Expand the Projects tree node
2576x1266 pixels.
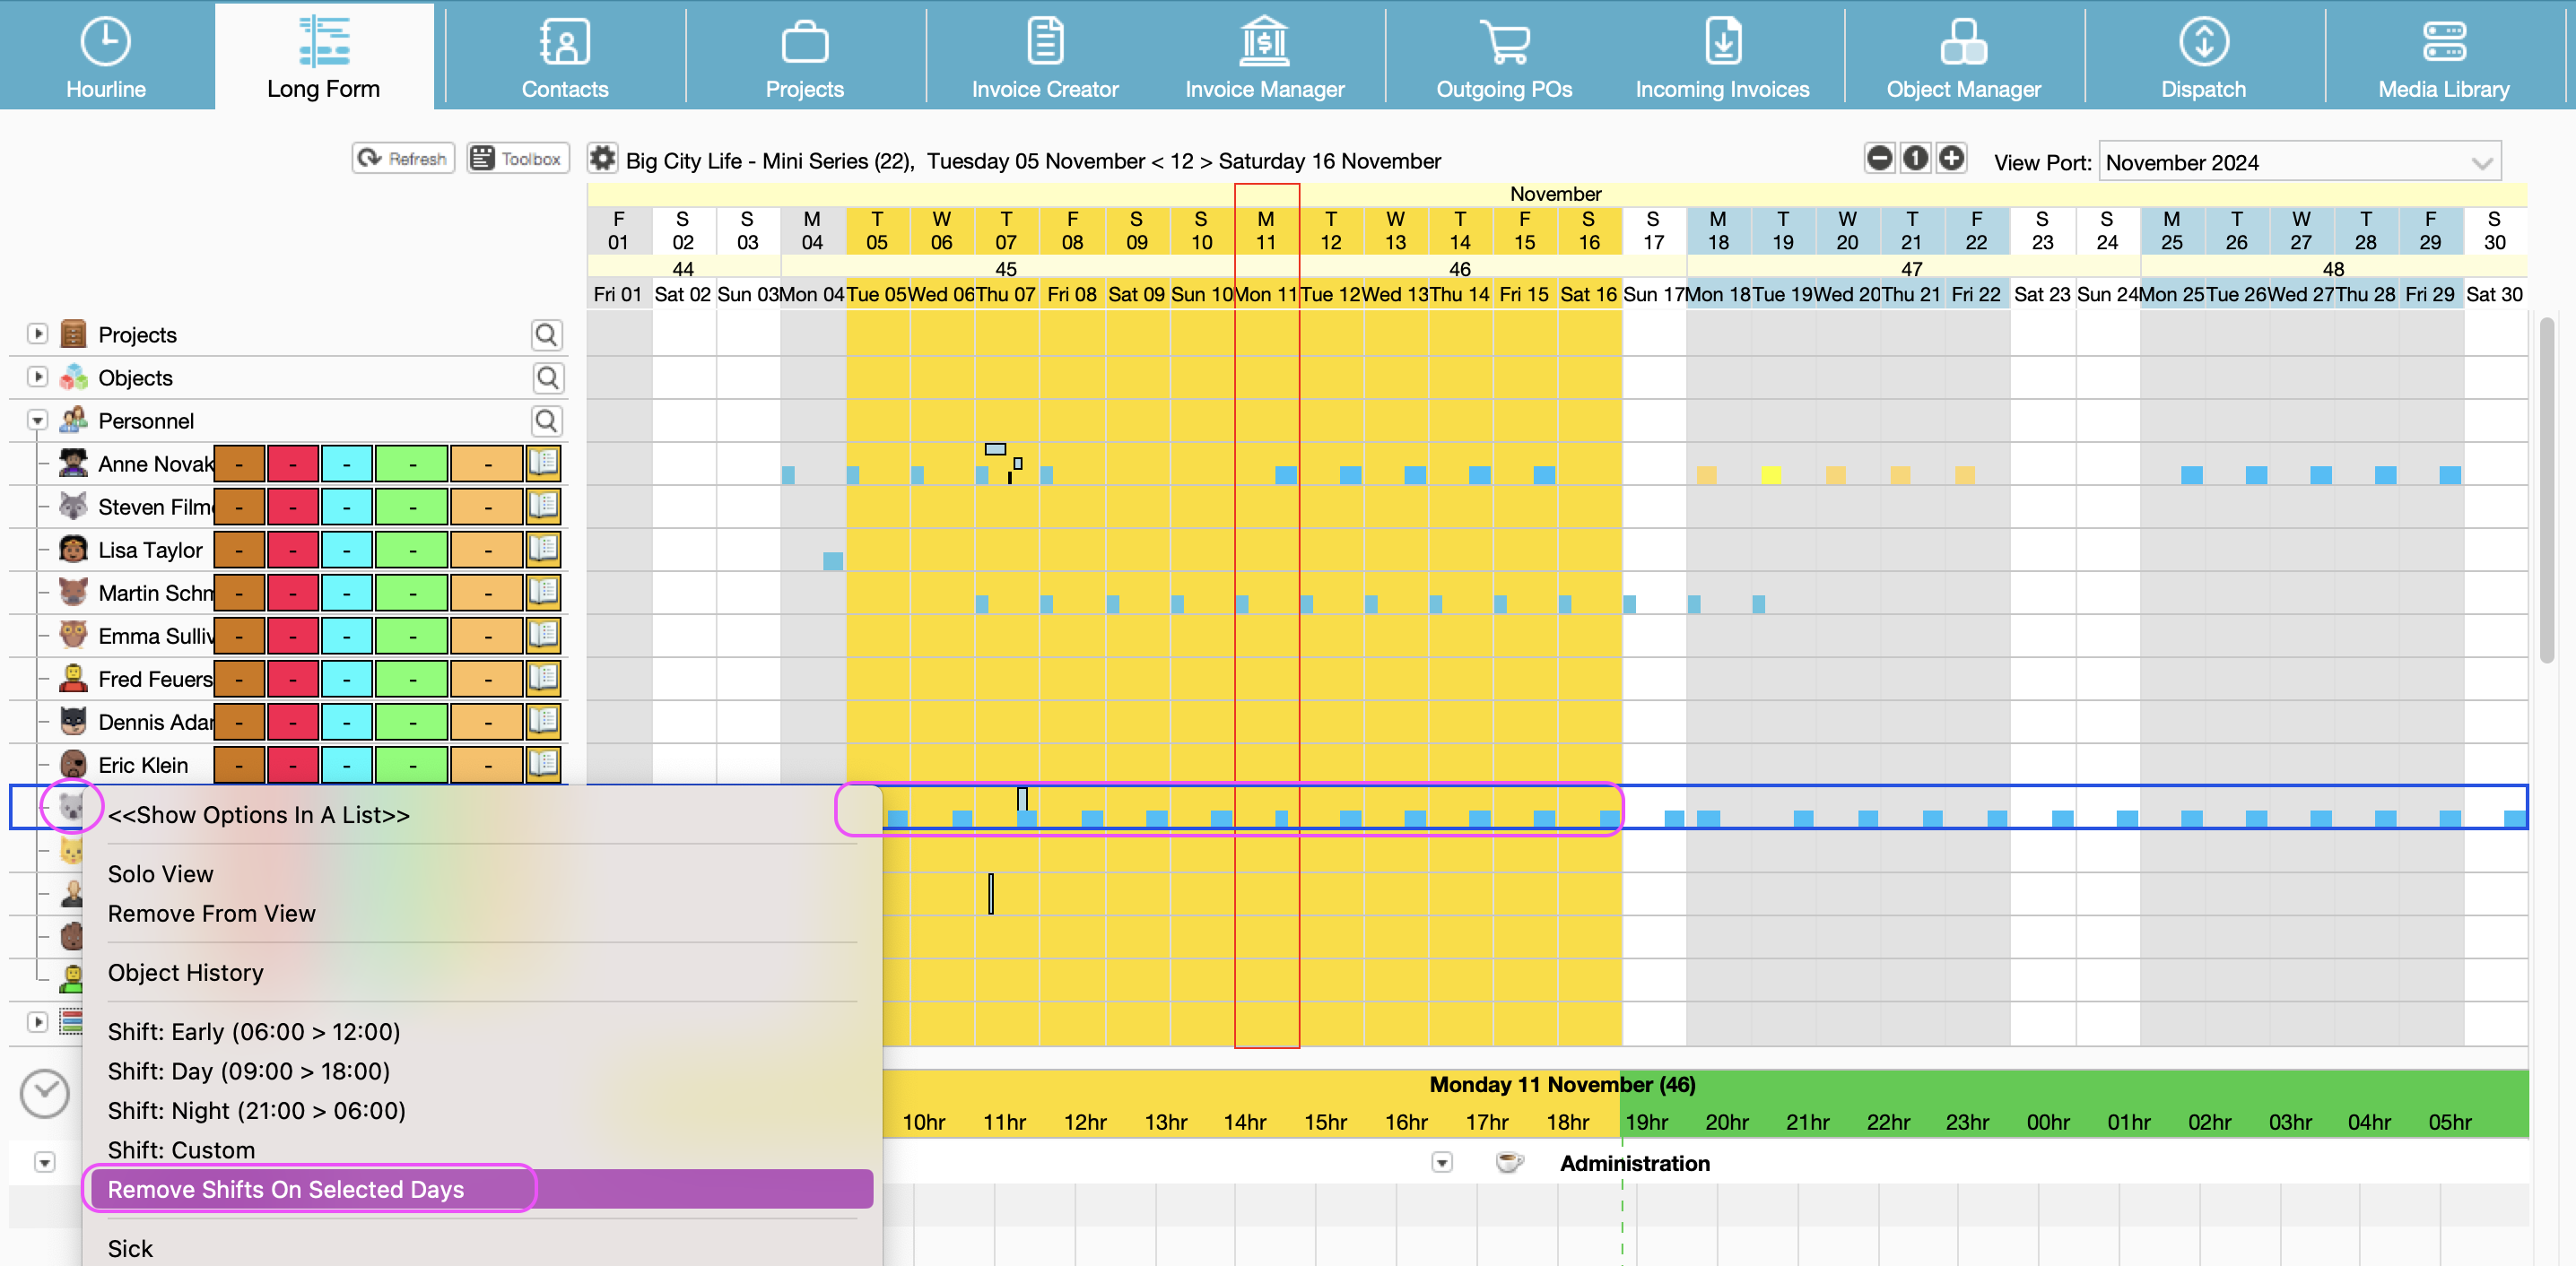tap(38, 334)
